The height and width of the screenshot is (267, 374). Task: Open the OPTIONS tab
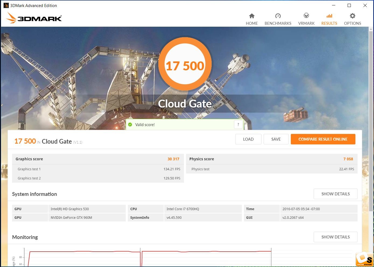(352, 23)
